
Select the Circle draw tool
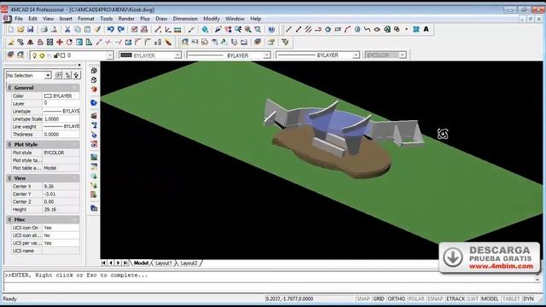(357, 30)
